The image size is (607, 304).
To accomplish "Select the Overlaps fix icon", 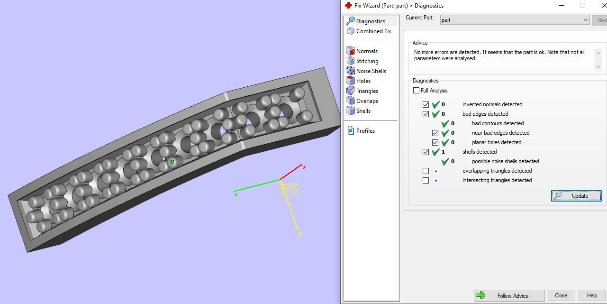I will click(351, 101).
